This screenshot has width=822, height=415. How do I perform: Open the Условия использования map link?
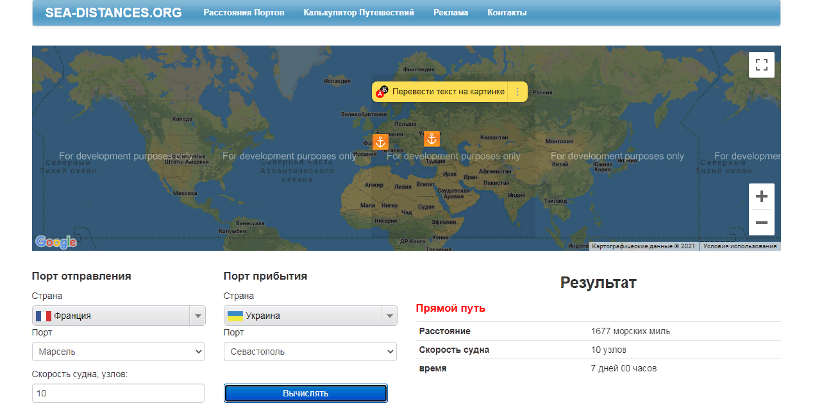coord(739,246)
